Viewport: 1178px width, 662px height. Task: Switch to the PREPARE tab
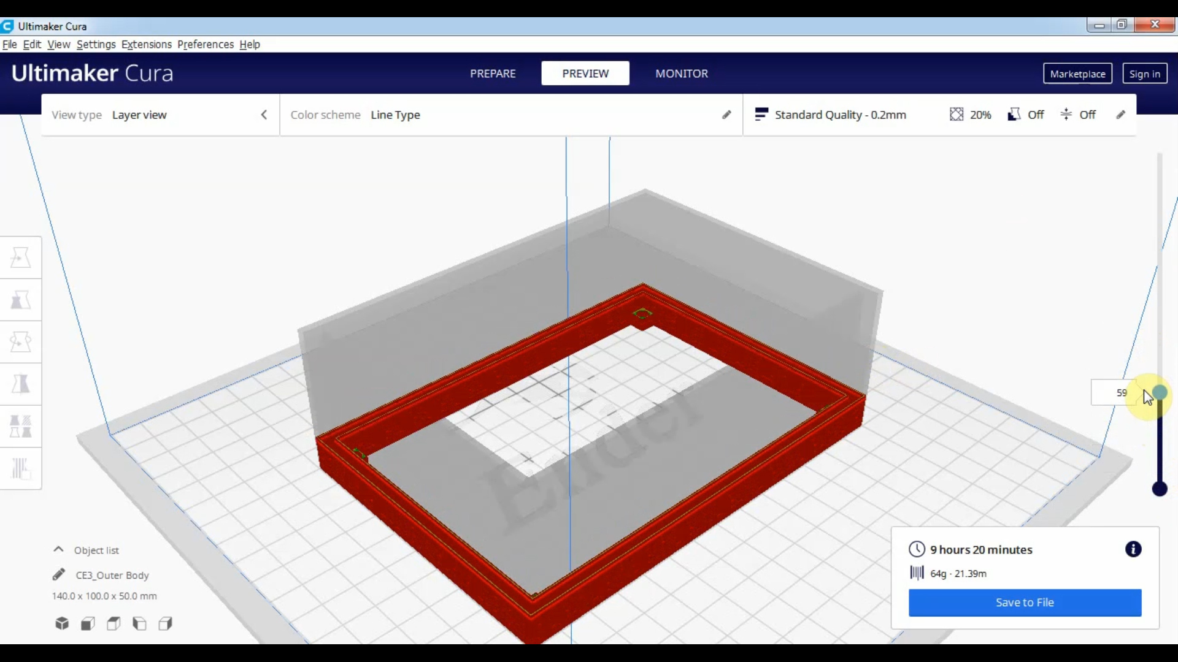(x=493, y=74)
